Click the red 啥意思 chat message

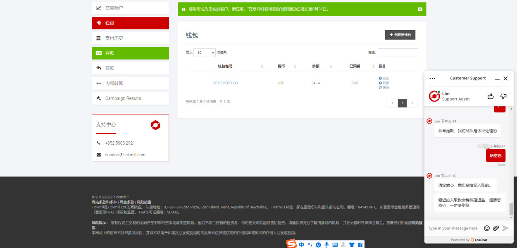496,155
